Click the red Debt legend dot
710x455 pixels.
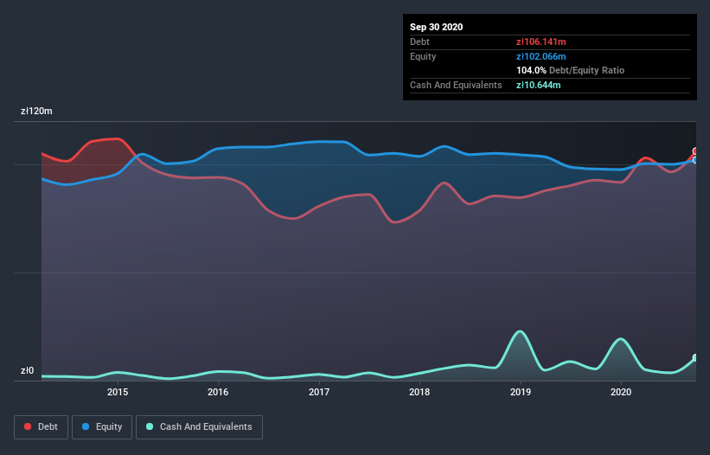pyautogui.click(x=28, y=426)
